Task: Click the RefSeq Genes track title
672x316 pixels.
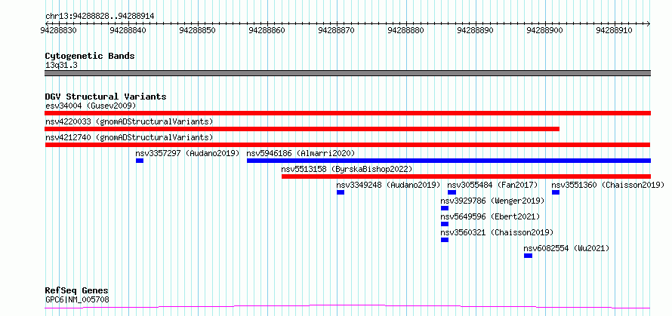Action: (x=77, y=291)
